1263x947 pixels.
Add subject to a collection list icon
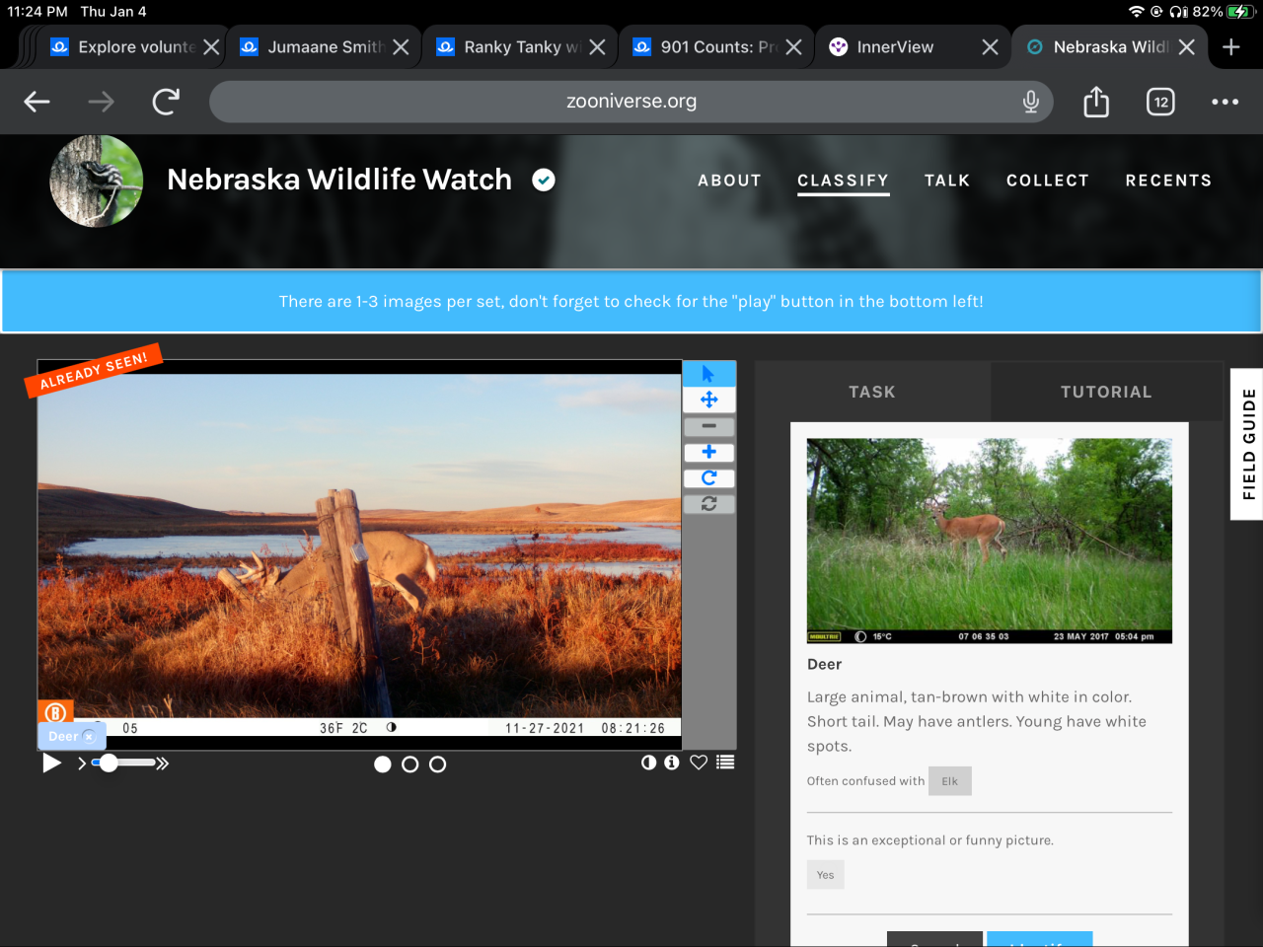(x=725, y=763)
